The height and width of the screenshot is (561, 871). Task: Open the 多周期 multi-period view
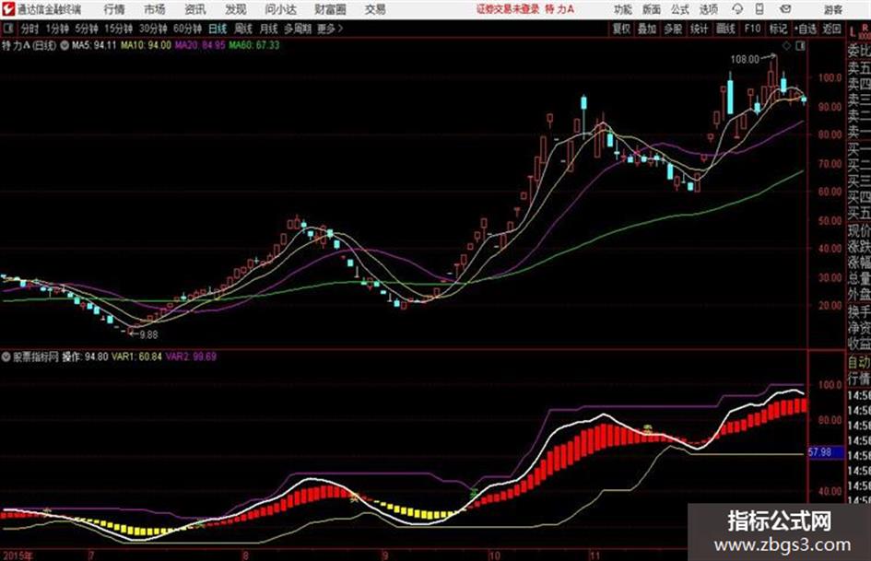tap(298, 29)
